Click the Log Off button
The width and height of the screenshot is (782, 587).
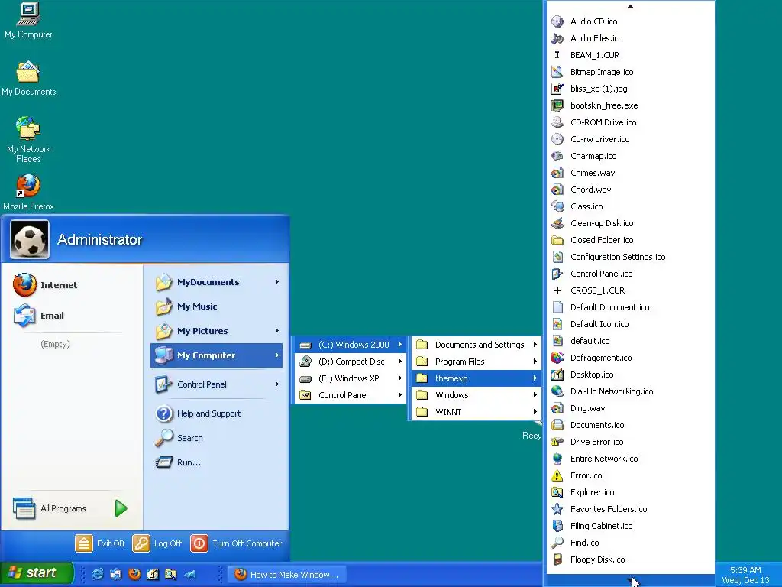[x=157, y=543]
